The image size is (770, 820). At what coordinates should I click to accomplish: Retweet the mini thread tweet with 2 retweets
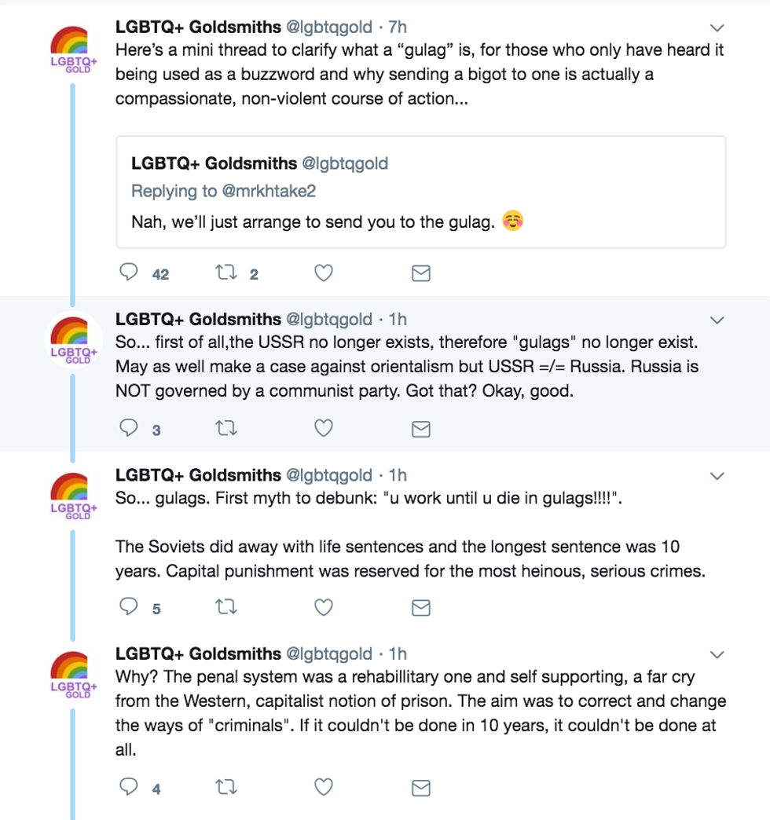(226, 273)
